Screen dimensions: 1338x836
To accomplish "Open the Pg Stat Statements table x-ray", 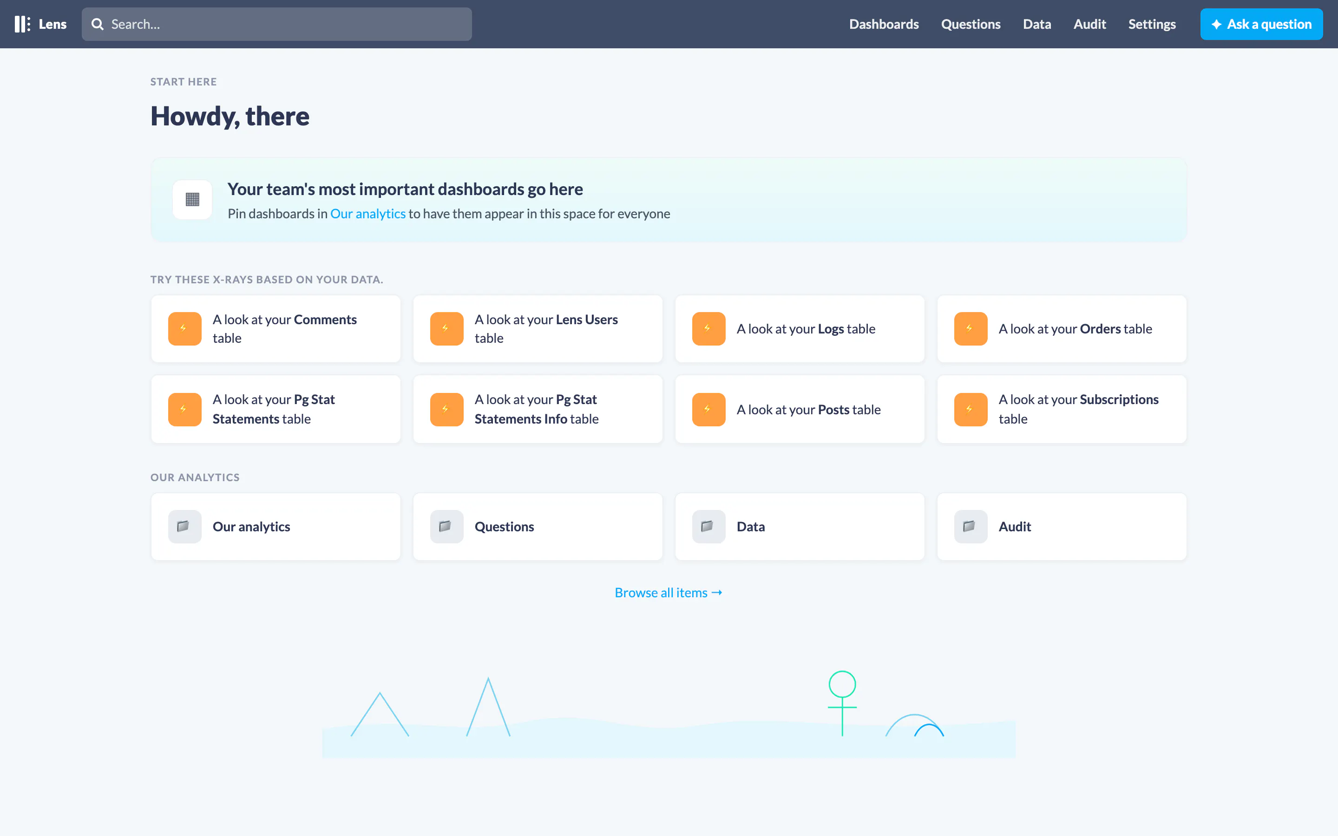I will click(x=276, y=409).
